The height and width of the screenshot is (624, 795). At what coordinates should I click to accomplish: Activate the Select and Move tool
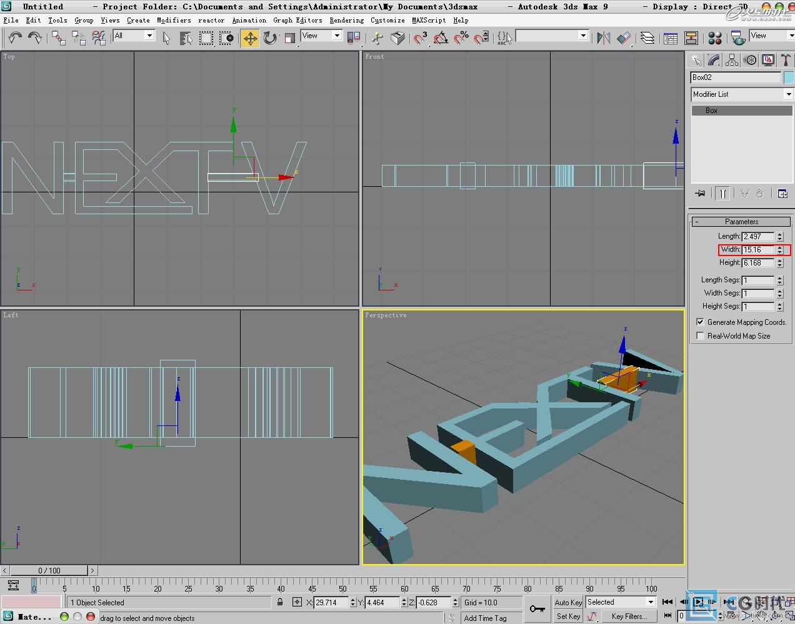(250, 38)
